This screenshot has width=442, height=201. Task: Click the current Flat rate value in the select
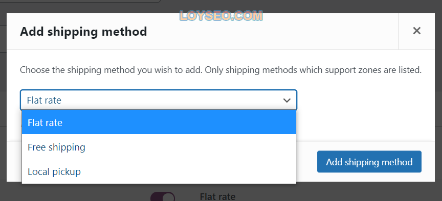pos(44,100)
